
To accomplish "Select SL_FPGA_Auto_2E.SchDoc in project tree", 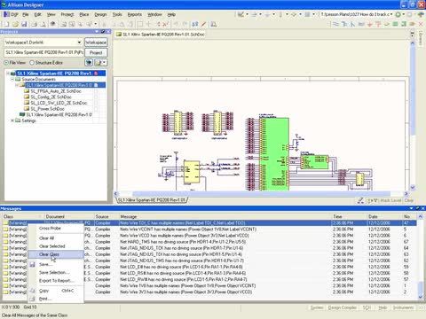I will 56,91.
